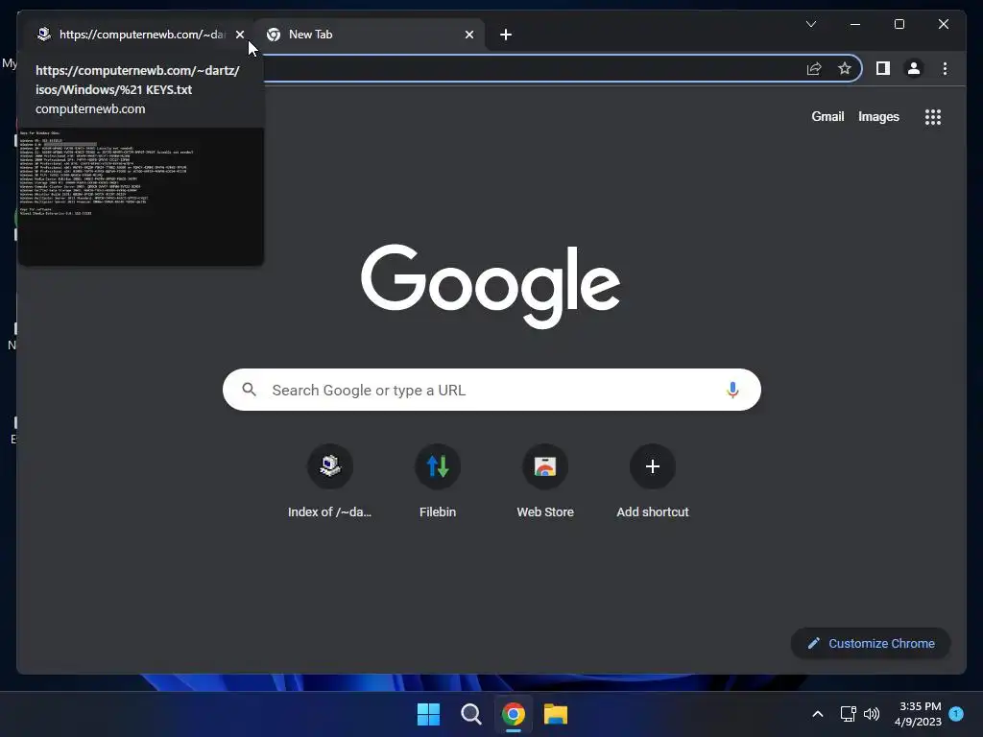Open the Chrome profile avatar menu
The width and height of the screenshot is (983, 737).
coord(914,68)
